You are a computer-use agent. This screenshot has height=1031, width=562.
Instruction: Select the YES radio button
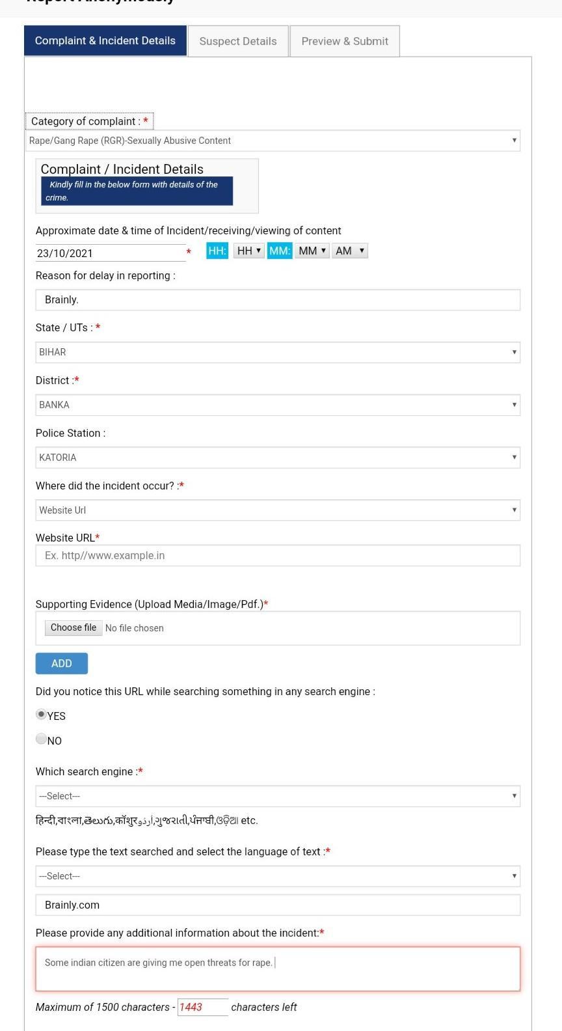coord(42,715)
